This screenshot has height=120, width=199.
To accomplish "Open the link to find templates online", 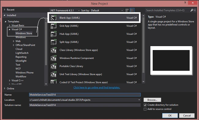I will [97, 87].
